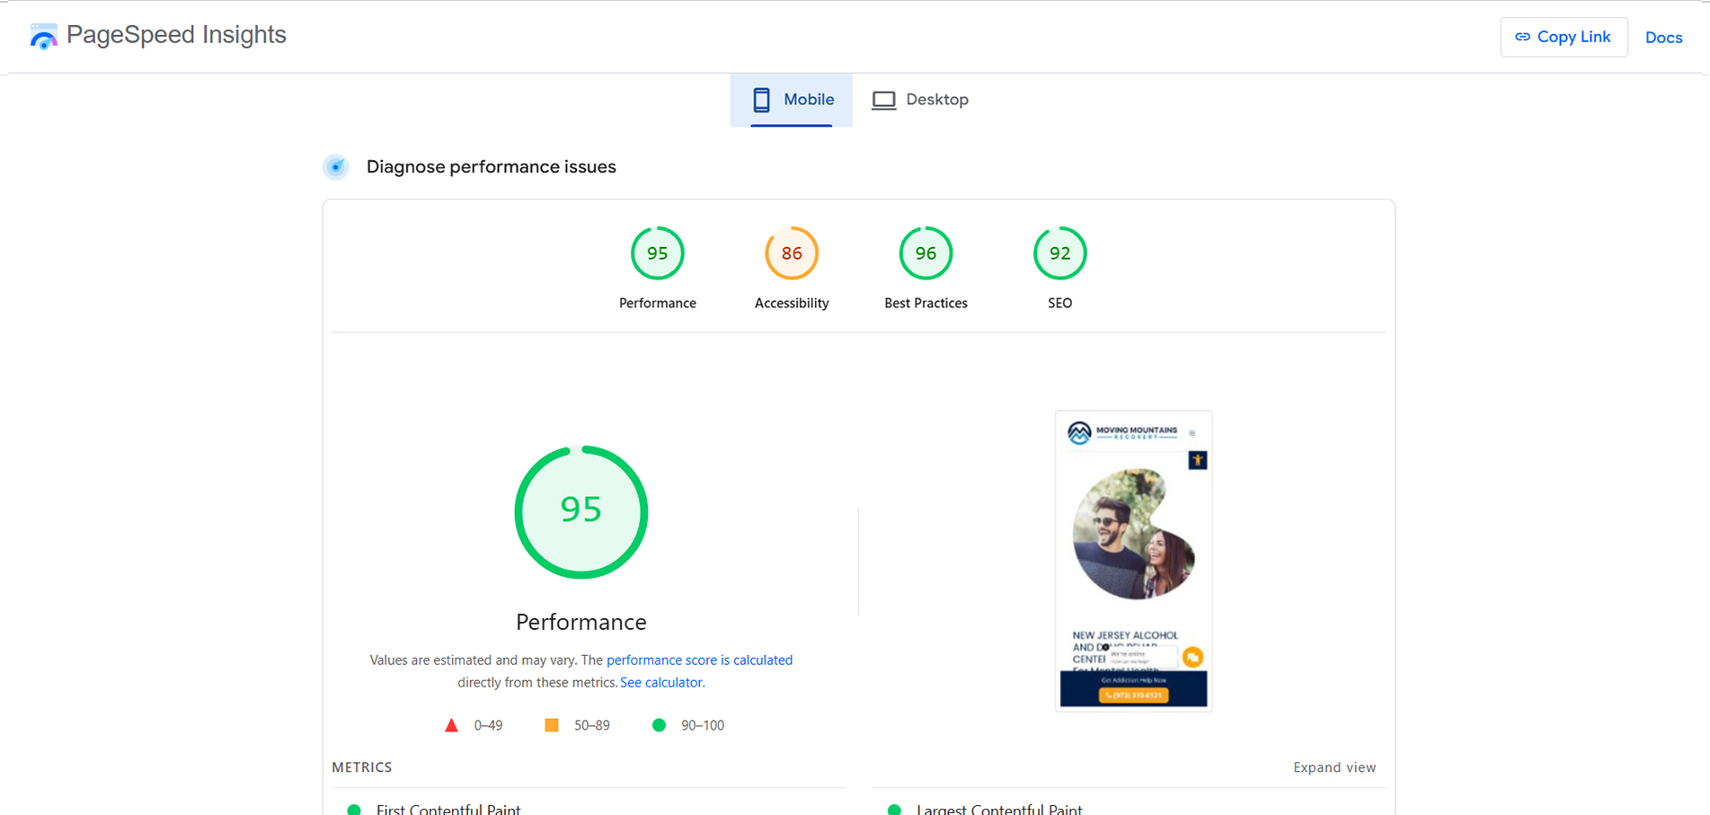Image resolution: width=1710 pixels, height=815 pixels.
Task: Click the Accessibility 86 score gauge
Action: (x=791, y=254)
